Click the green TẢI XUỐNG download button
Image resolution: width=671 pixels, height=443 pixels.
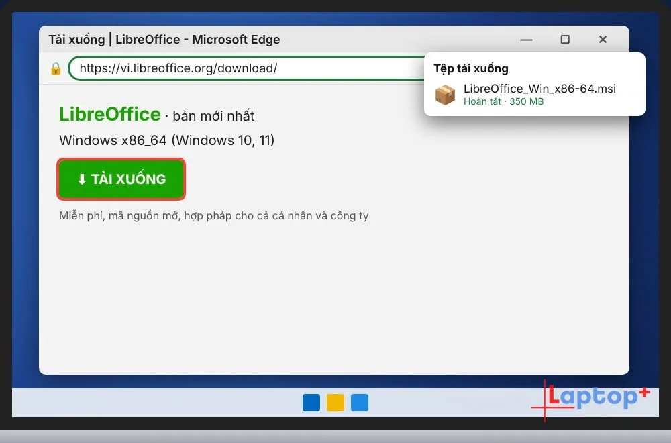(x=121, y=179)
